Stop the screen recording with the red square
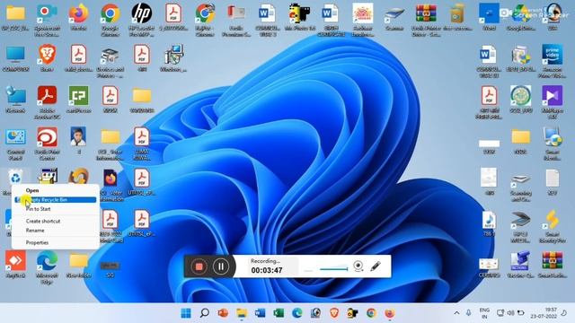The width and height of the screenshot is (575, 323). tap(199, 266)
